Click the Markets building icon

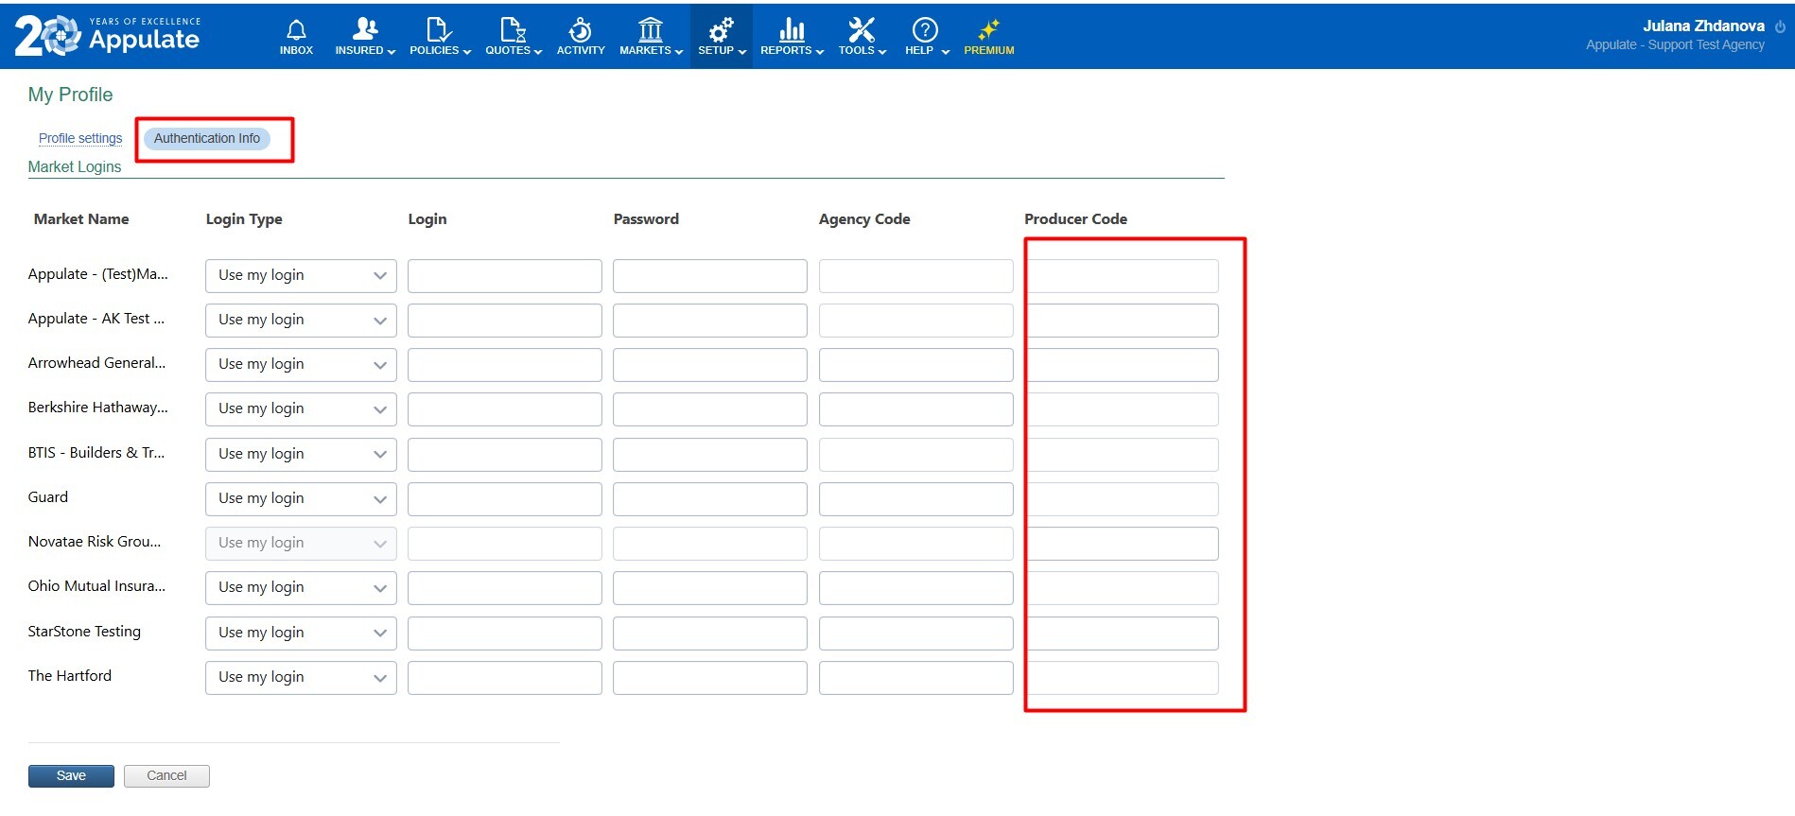click(650, 30)
